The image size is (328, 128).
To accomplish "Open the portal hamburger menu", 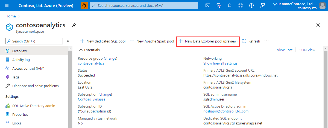I will click(7, 5).
